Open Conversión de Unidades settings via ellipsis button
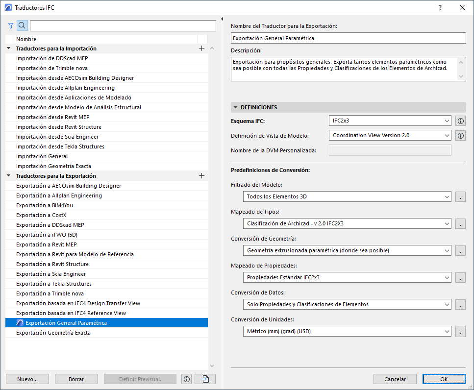This screenshot has height=390, width=474. [460, 331]
